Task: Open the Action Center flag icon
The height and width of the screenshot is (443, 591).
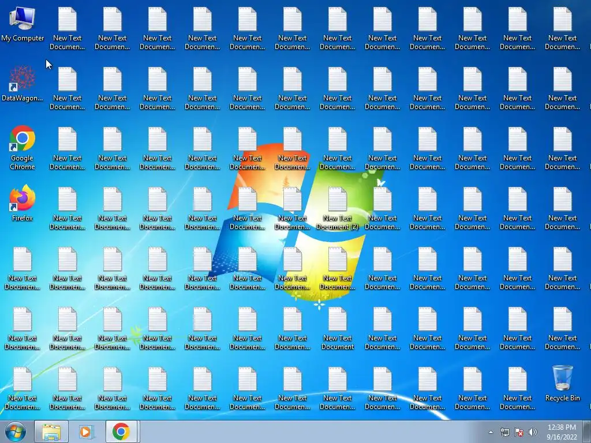Action: (519, 432)
